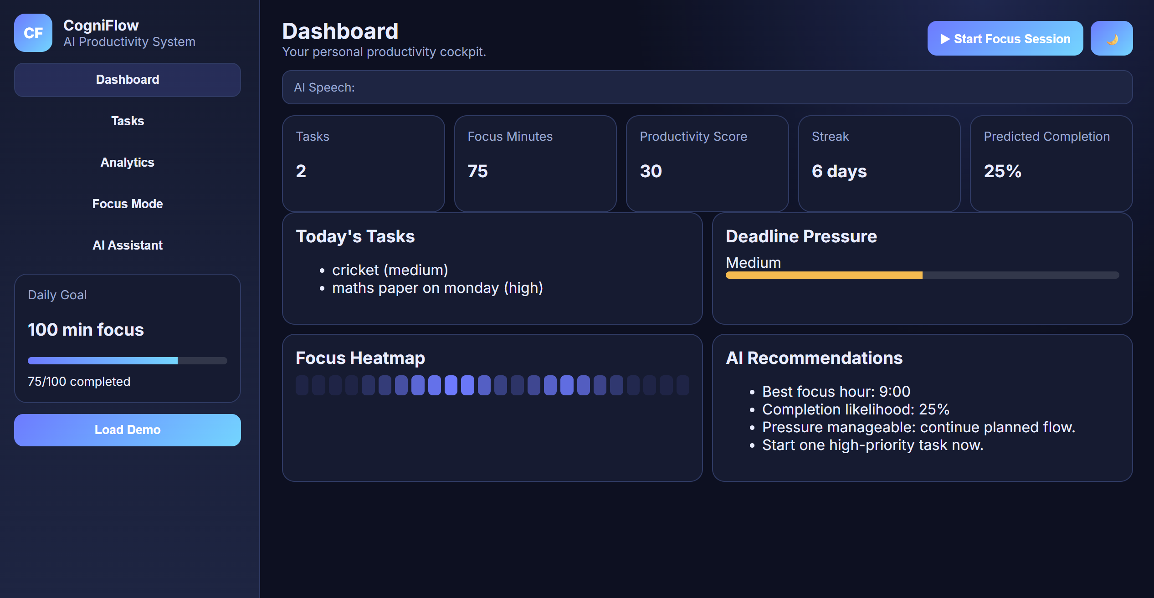
Task: Open the AI Assistant section
Action: (x=127, y=245)
